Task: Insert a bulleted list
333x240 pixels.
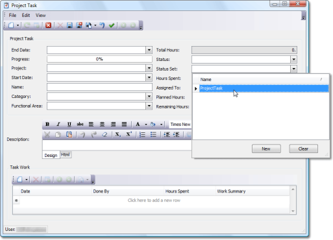Action: 153,134
